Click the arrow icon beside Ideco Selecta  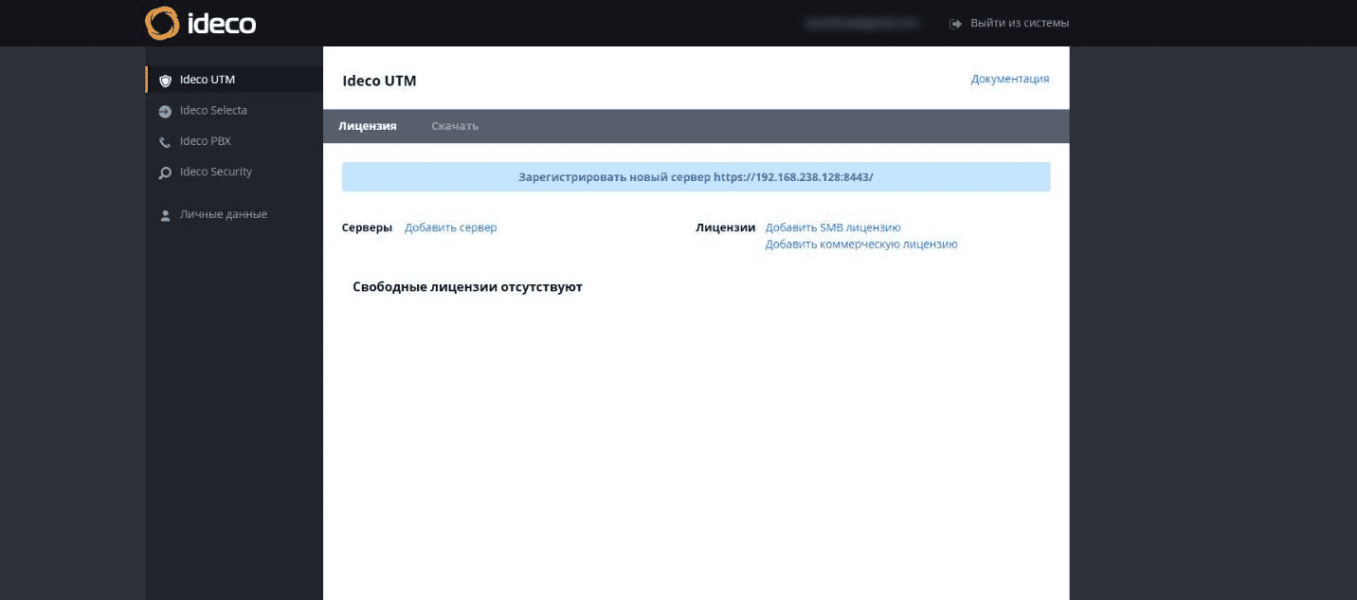(x=165, y=111)
